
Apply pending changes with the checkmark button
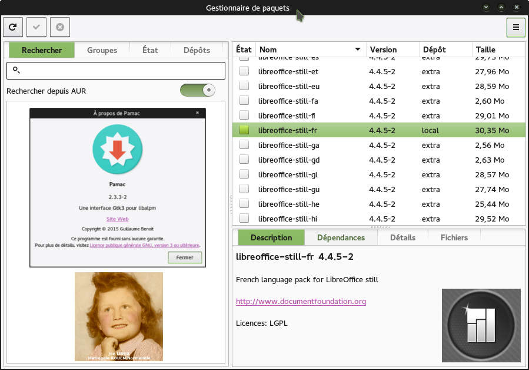[36, 27]
